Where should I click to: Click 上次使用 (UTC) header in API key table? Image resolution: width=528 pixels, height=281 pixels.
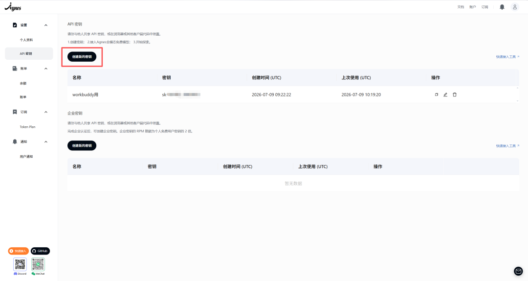[x=356, y=77]
